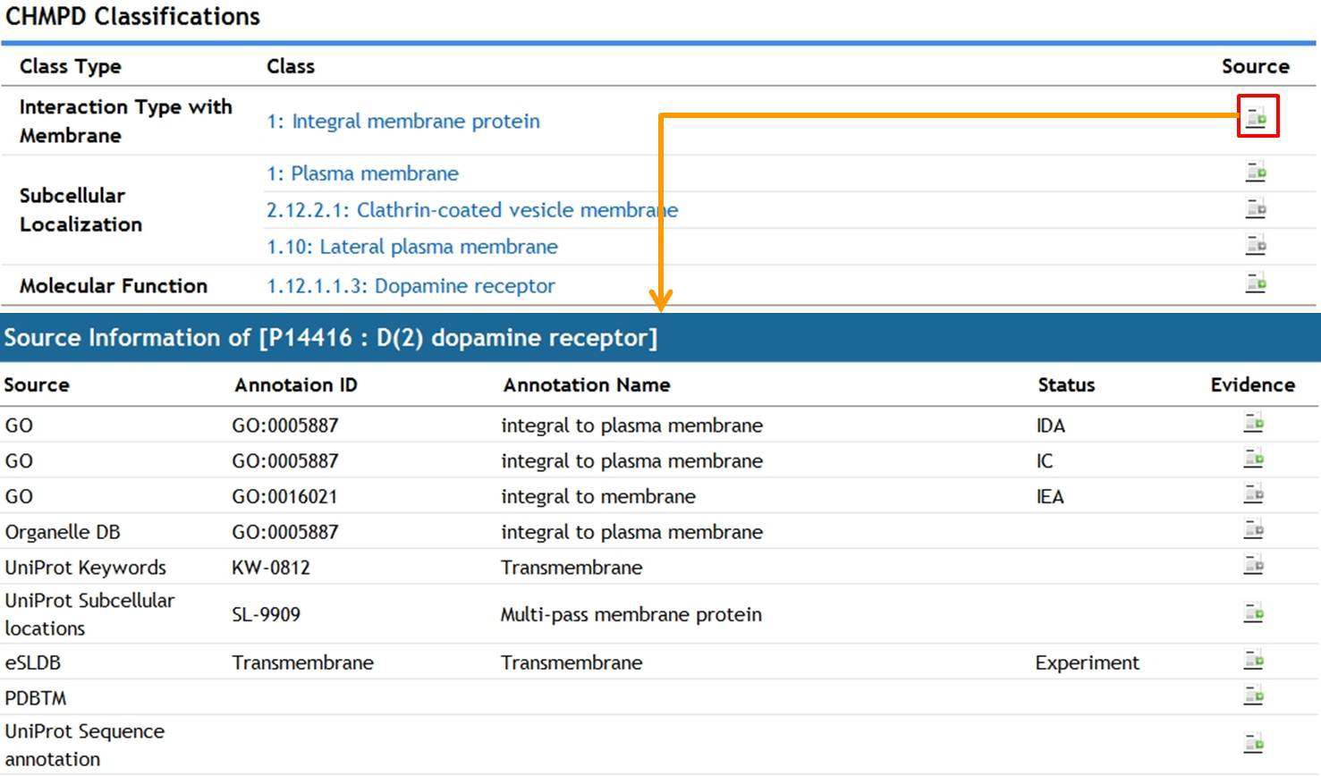Viewport: 1321px width, 776px height.
Task: Select 'Interaction Type with Membrane' class type
Action: click(125, 121)
